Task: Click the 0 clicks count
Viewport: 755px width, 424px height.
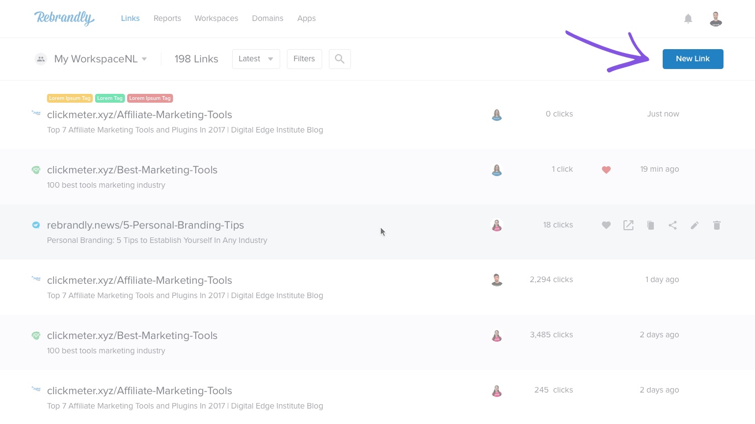Action: [x=559, y=114]
